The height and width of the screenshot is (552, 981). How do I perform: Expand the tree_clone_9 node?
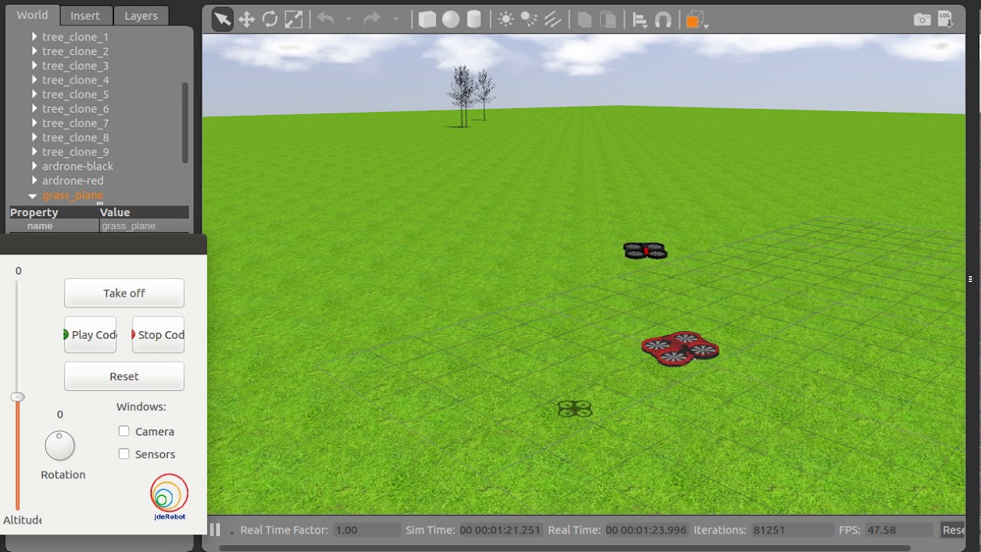pyautogui.click(x=34, y=152)
